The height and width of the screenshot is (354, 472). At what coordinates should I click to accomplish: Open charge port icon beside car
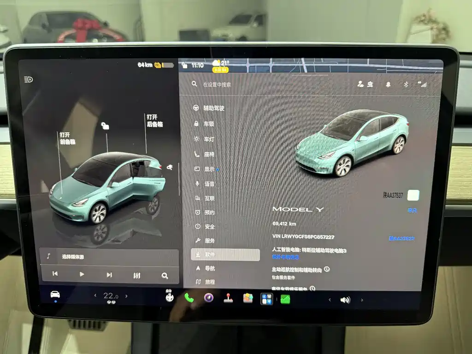[170, 167]
